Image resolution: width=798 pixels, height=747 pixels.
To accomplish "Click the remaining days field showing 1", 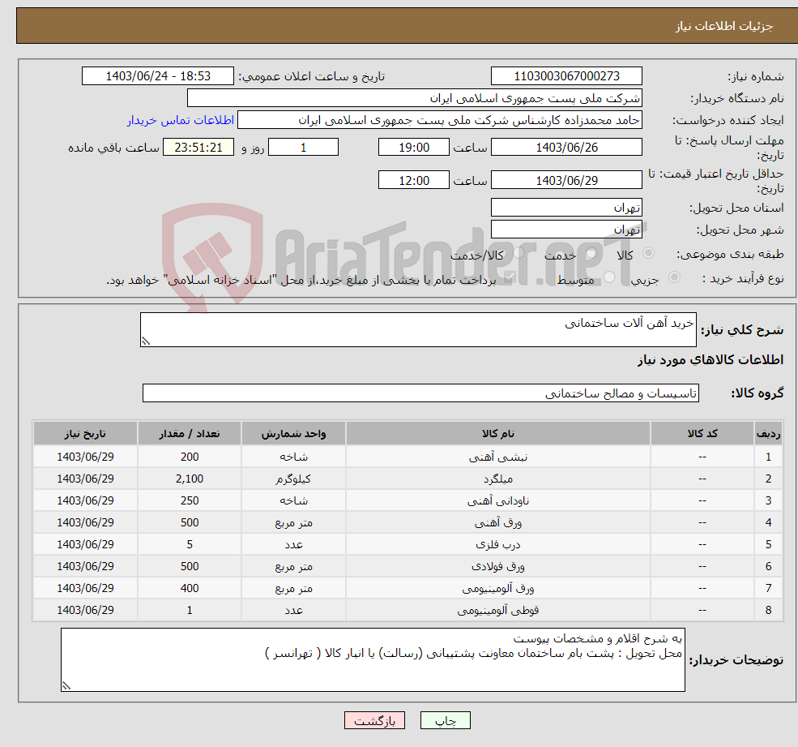I will click(303, 148).
